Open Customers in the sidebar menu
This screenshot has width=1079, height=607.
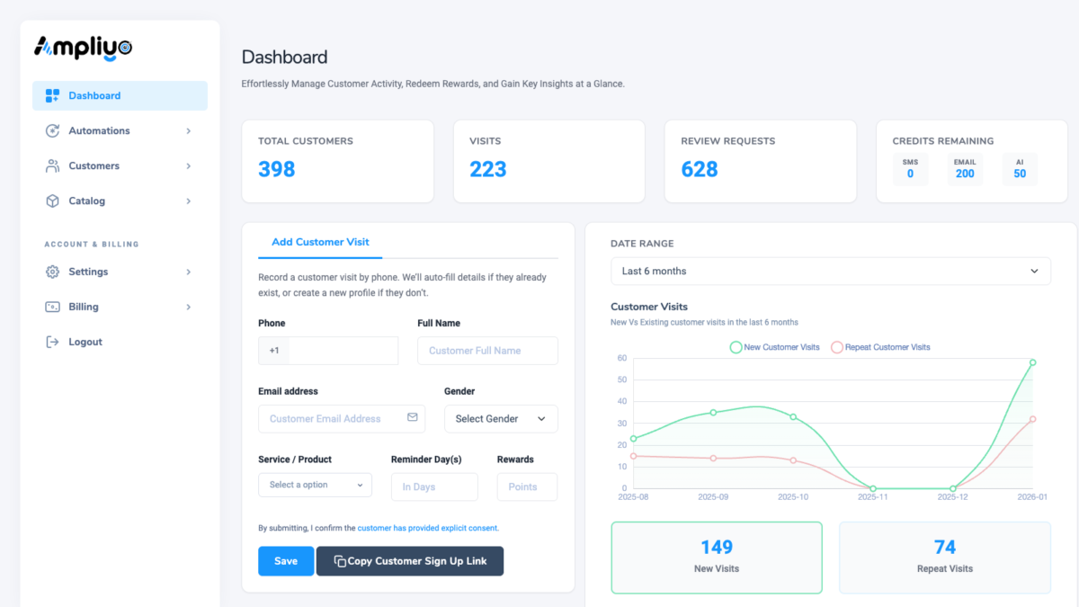click(x=94, y=165)
